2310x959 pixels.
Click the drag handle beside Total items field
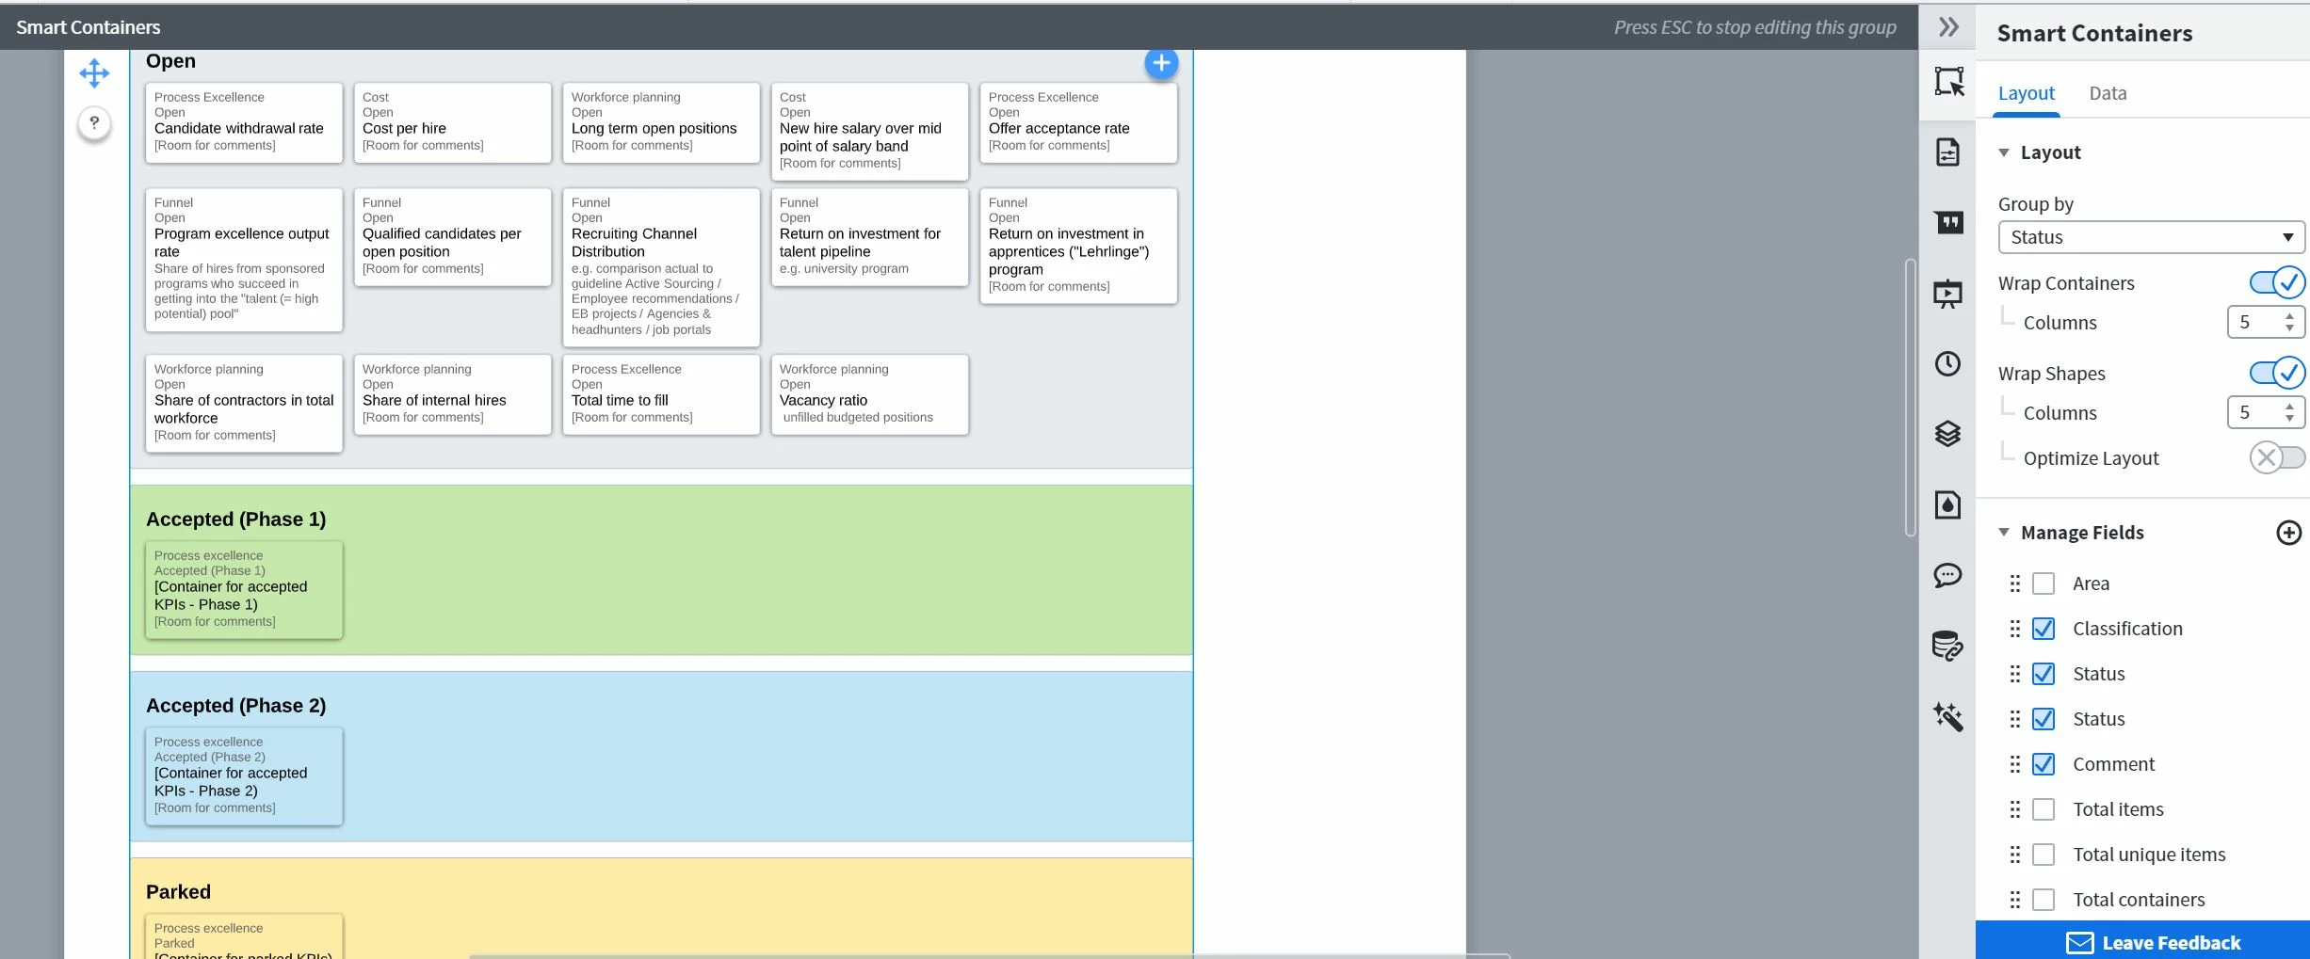tap(2015, 809)
